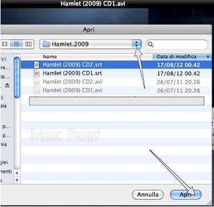Click the video file icon of CD2.avi
The width and height of the screenshot is (214, 207).
37,82
